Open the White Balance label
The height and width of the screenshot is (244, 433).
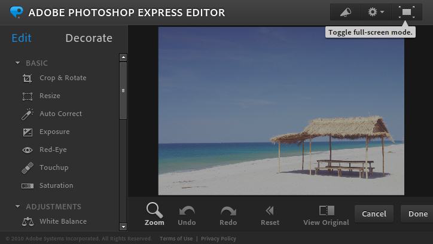point(63,221)
